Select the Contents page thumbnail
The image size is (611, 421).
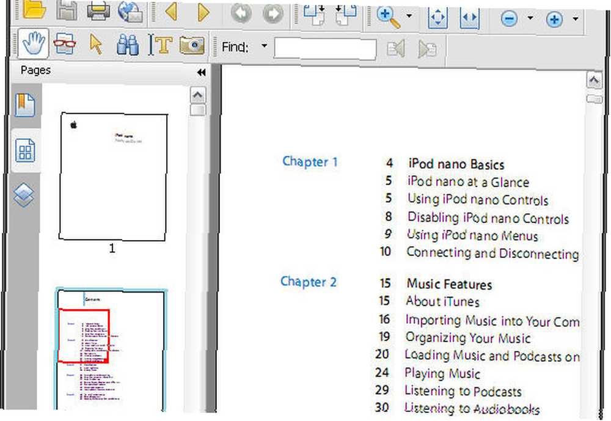coord(111,350)
